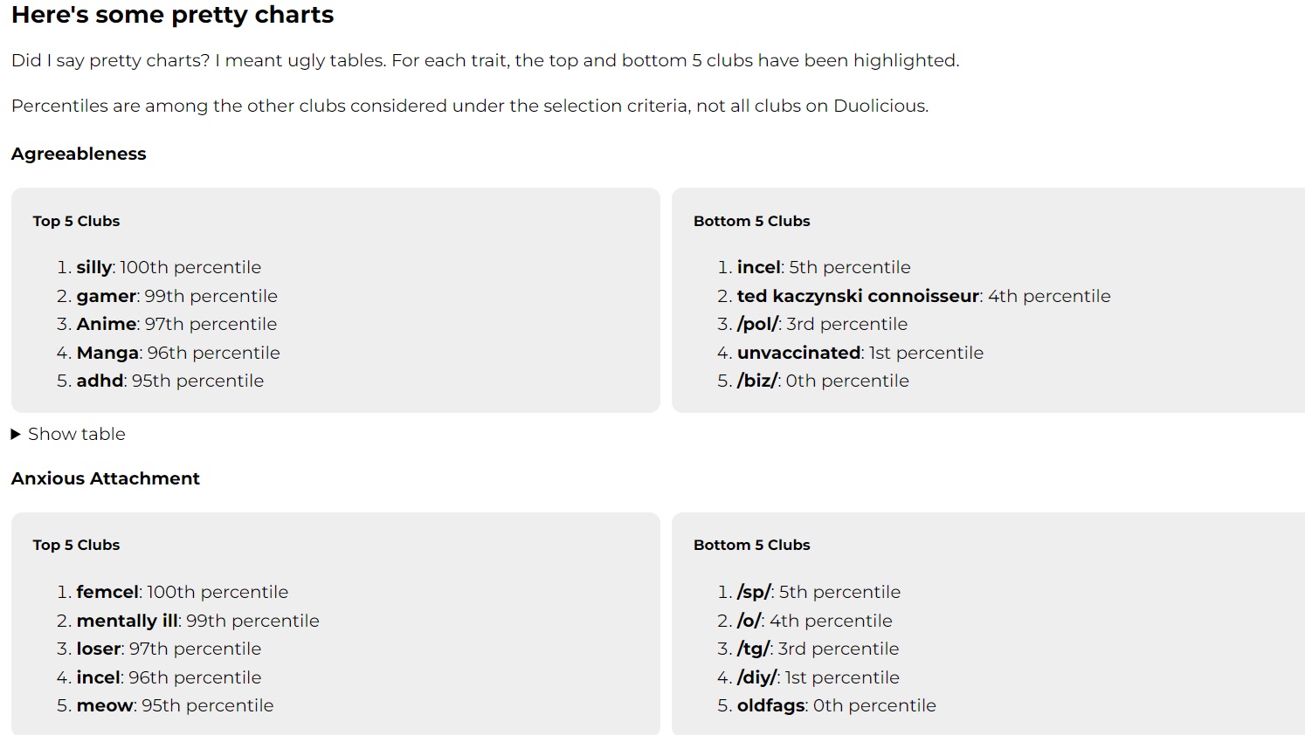1305x735 pixels.
Task: Select the meow club entry
Action: click(x=105, y=705)
